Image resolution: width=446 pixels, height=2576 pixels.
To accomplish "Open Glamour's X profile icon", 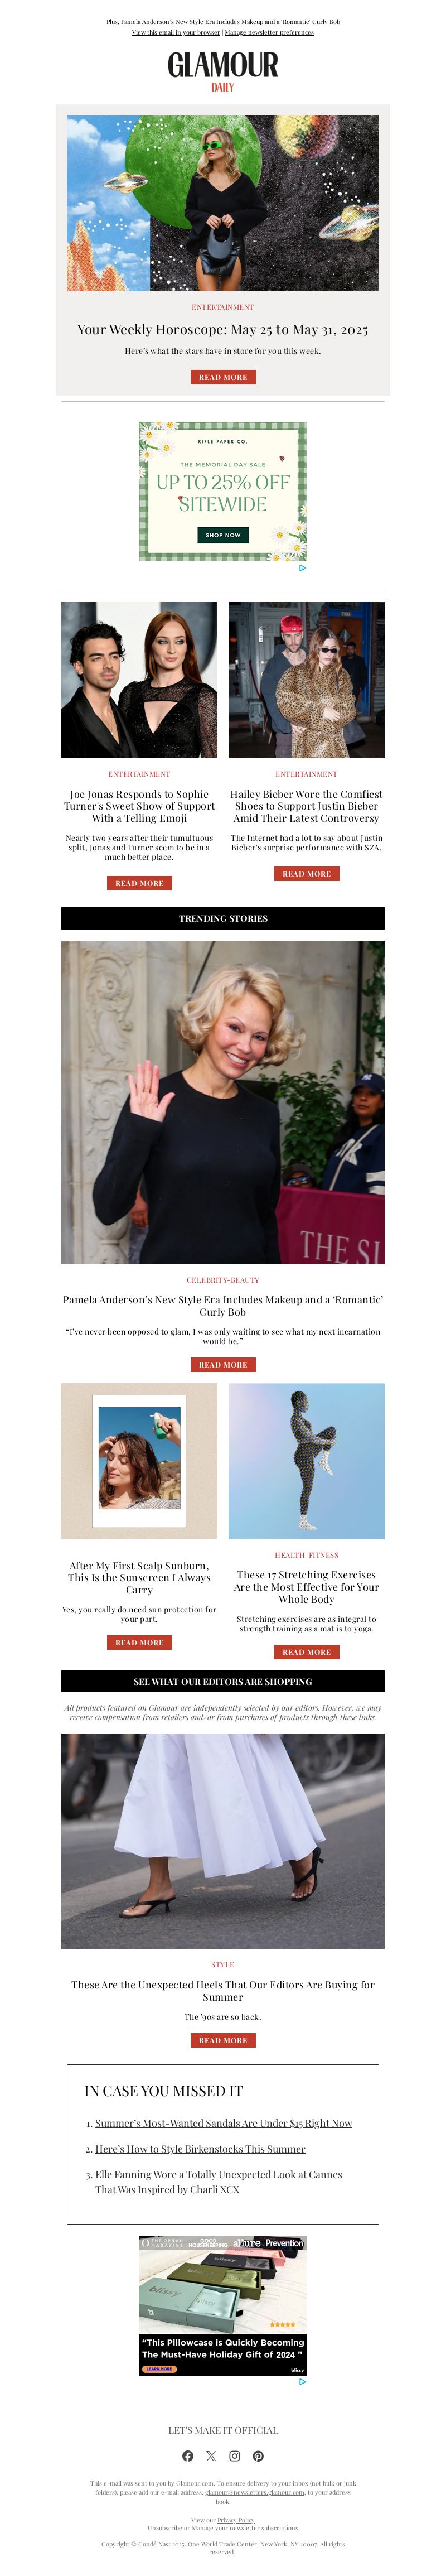I will click(211, 2455).
